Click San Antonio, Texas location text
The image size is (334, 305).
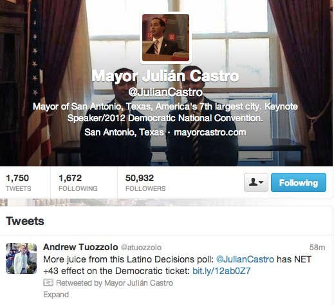(124, 132)
